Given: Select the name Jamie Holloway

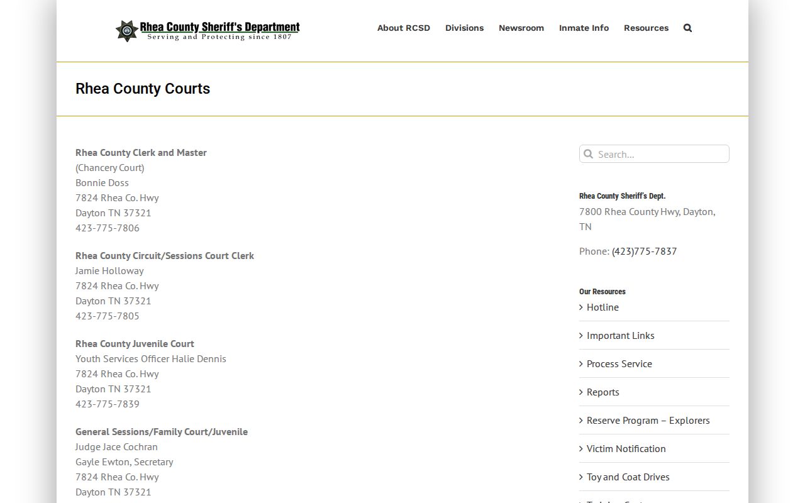Looking at the screenshot, I should 109,270.
